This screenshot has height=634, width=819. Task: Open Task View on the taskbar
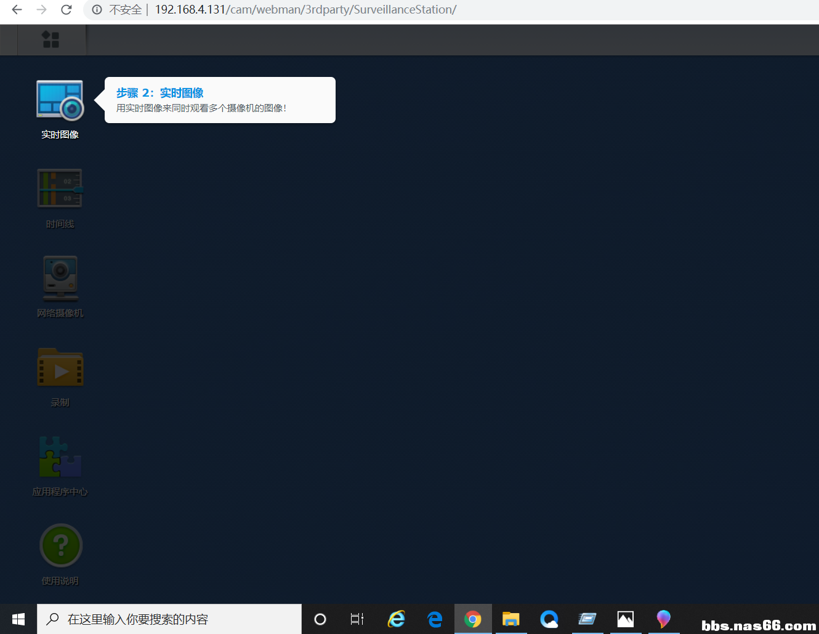click(x=357, y=619)
